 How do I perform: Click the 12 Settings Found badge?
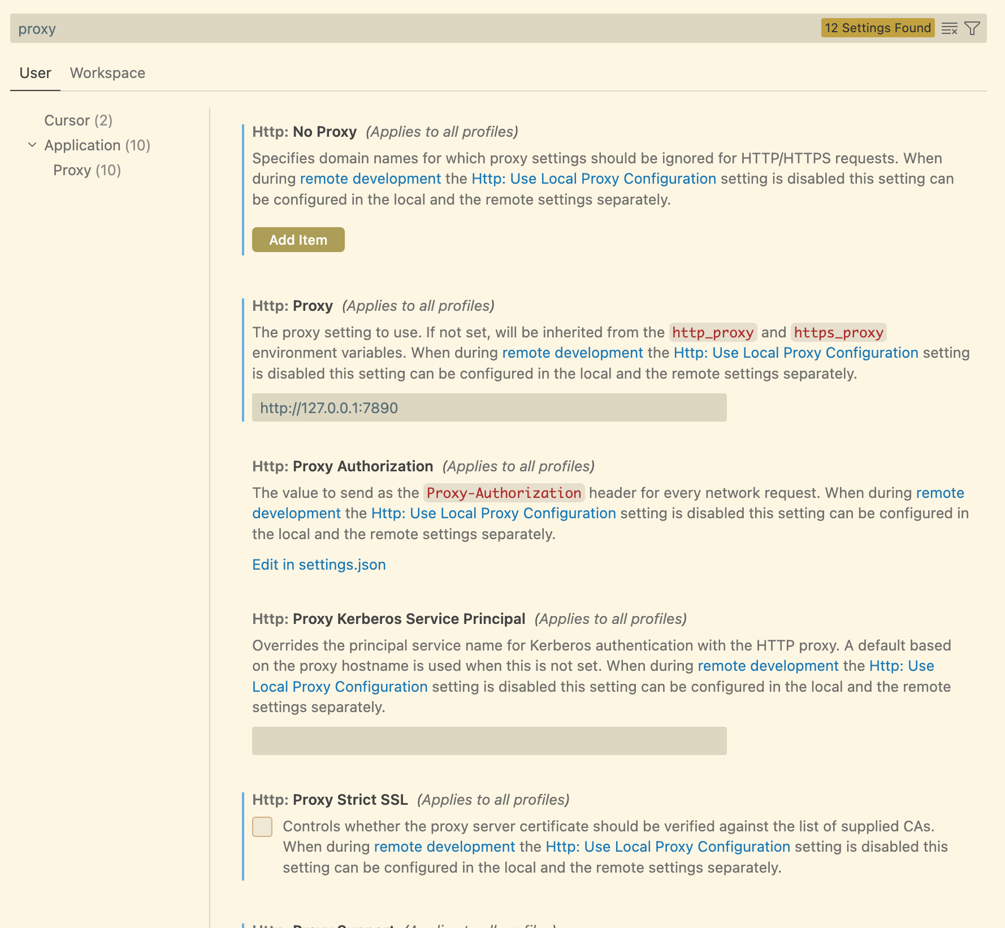(877, 28)
